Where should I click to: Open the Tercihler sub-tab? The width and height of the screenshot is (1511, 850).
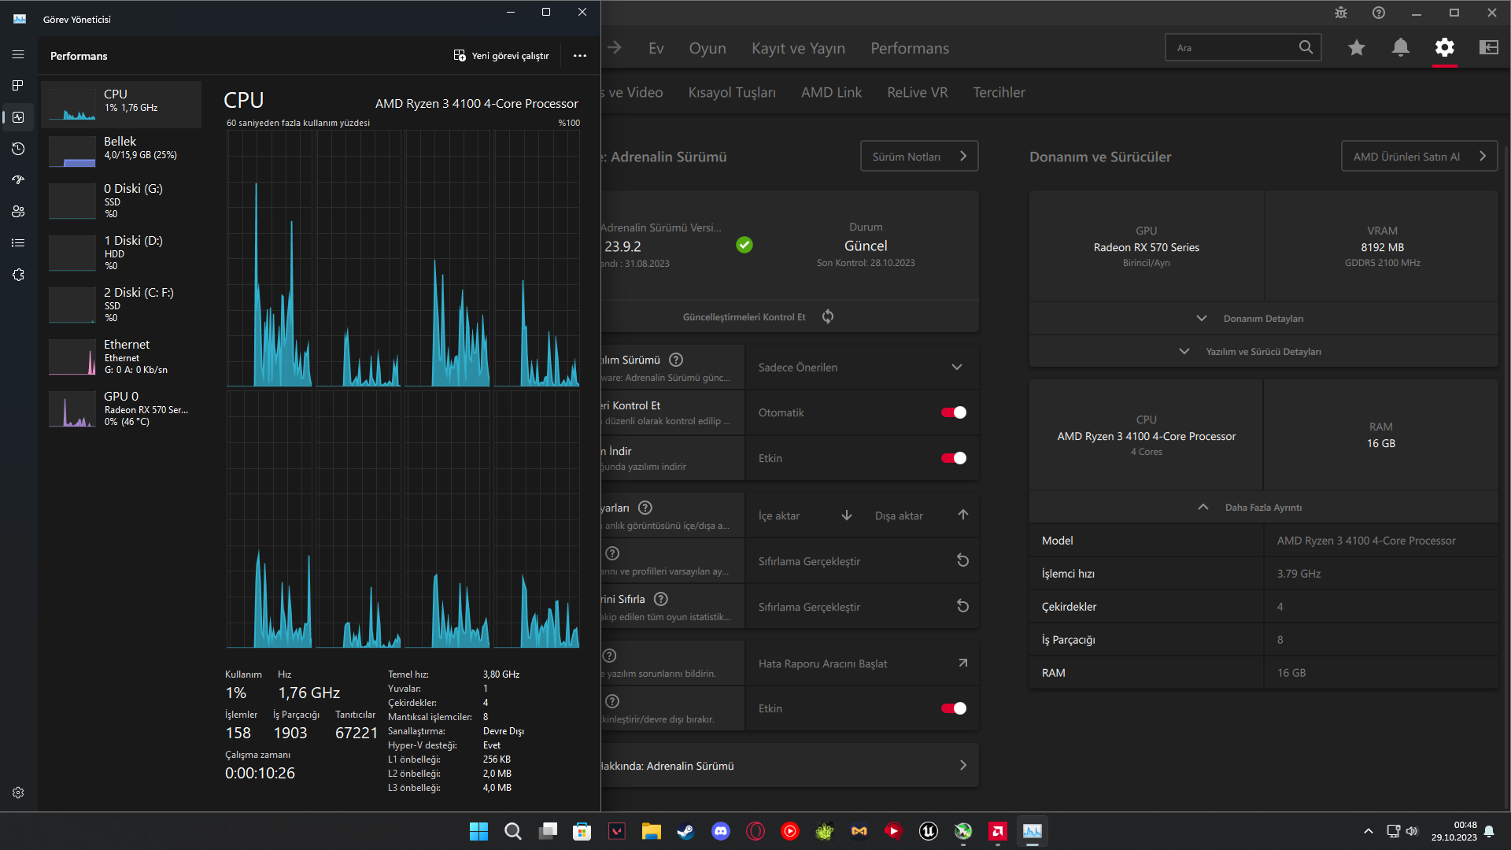(999, 92)
